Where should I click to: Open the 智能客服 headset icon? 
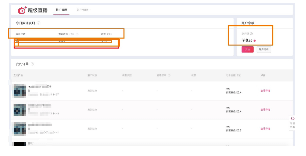pos(293,118)
